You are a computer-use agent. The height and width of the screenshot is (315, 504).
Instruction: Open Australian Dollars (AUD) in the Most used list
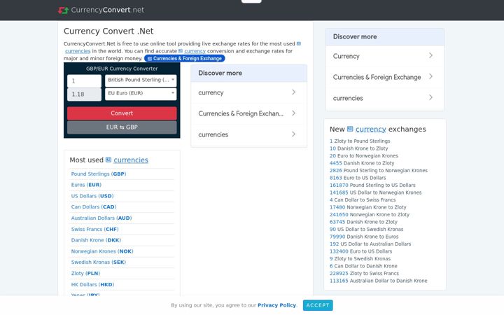point(101,218)
